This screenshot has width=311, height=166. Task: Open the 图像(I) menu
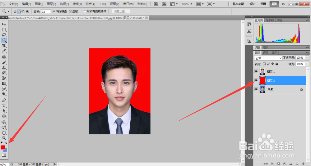[x=39, y=4]
